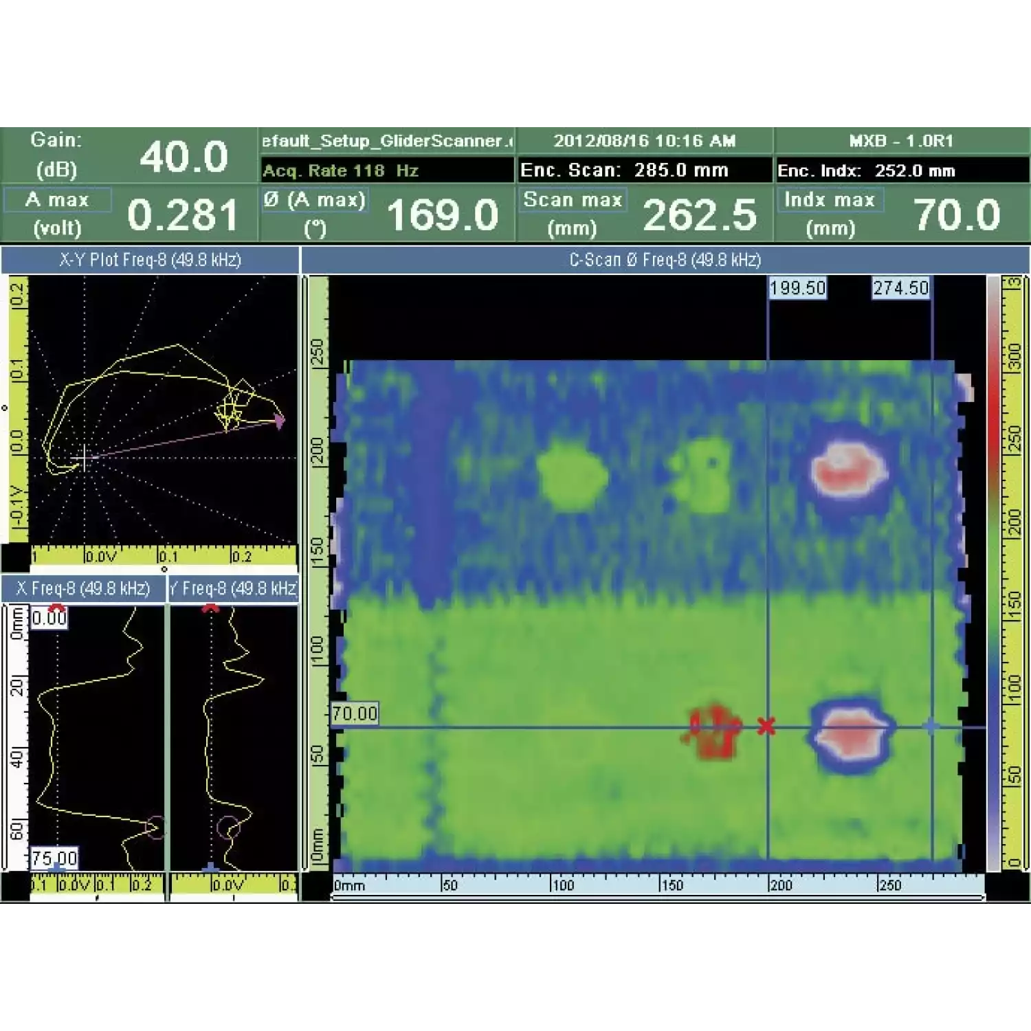The height and width of the screenshot is (1031, 1031).
Task: Click the purple circle marker in Y strip chart
Action: click(228, 828)
